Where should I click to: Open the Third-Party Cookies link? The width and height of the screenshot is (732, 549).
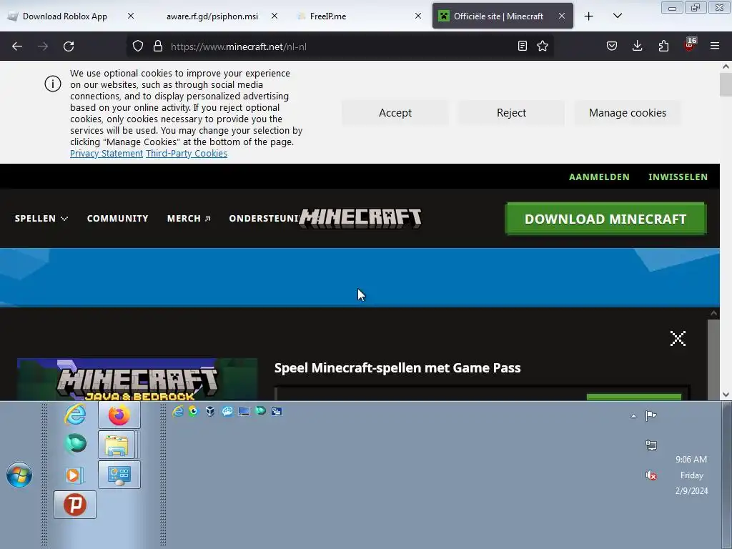point(187,154)
